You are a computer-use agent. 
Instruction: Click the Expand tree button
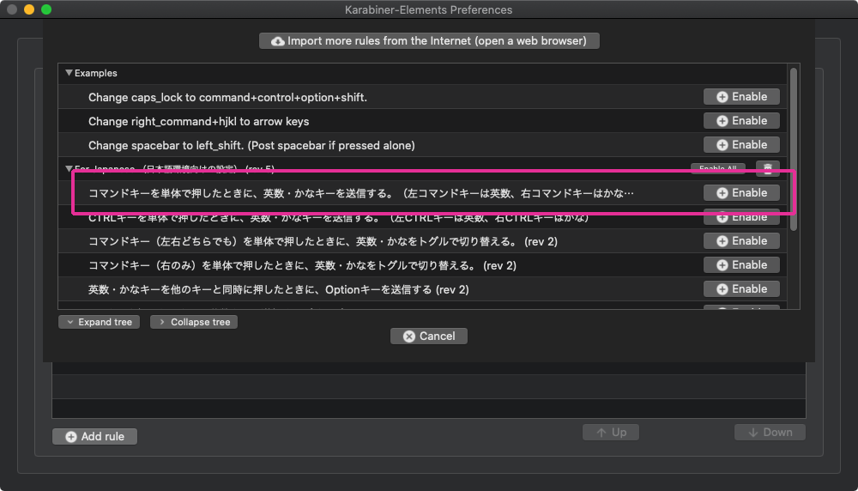[x=99, y=322]
